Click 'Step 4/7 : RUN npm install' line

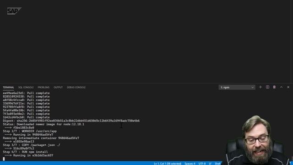tap(25, 152)
